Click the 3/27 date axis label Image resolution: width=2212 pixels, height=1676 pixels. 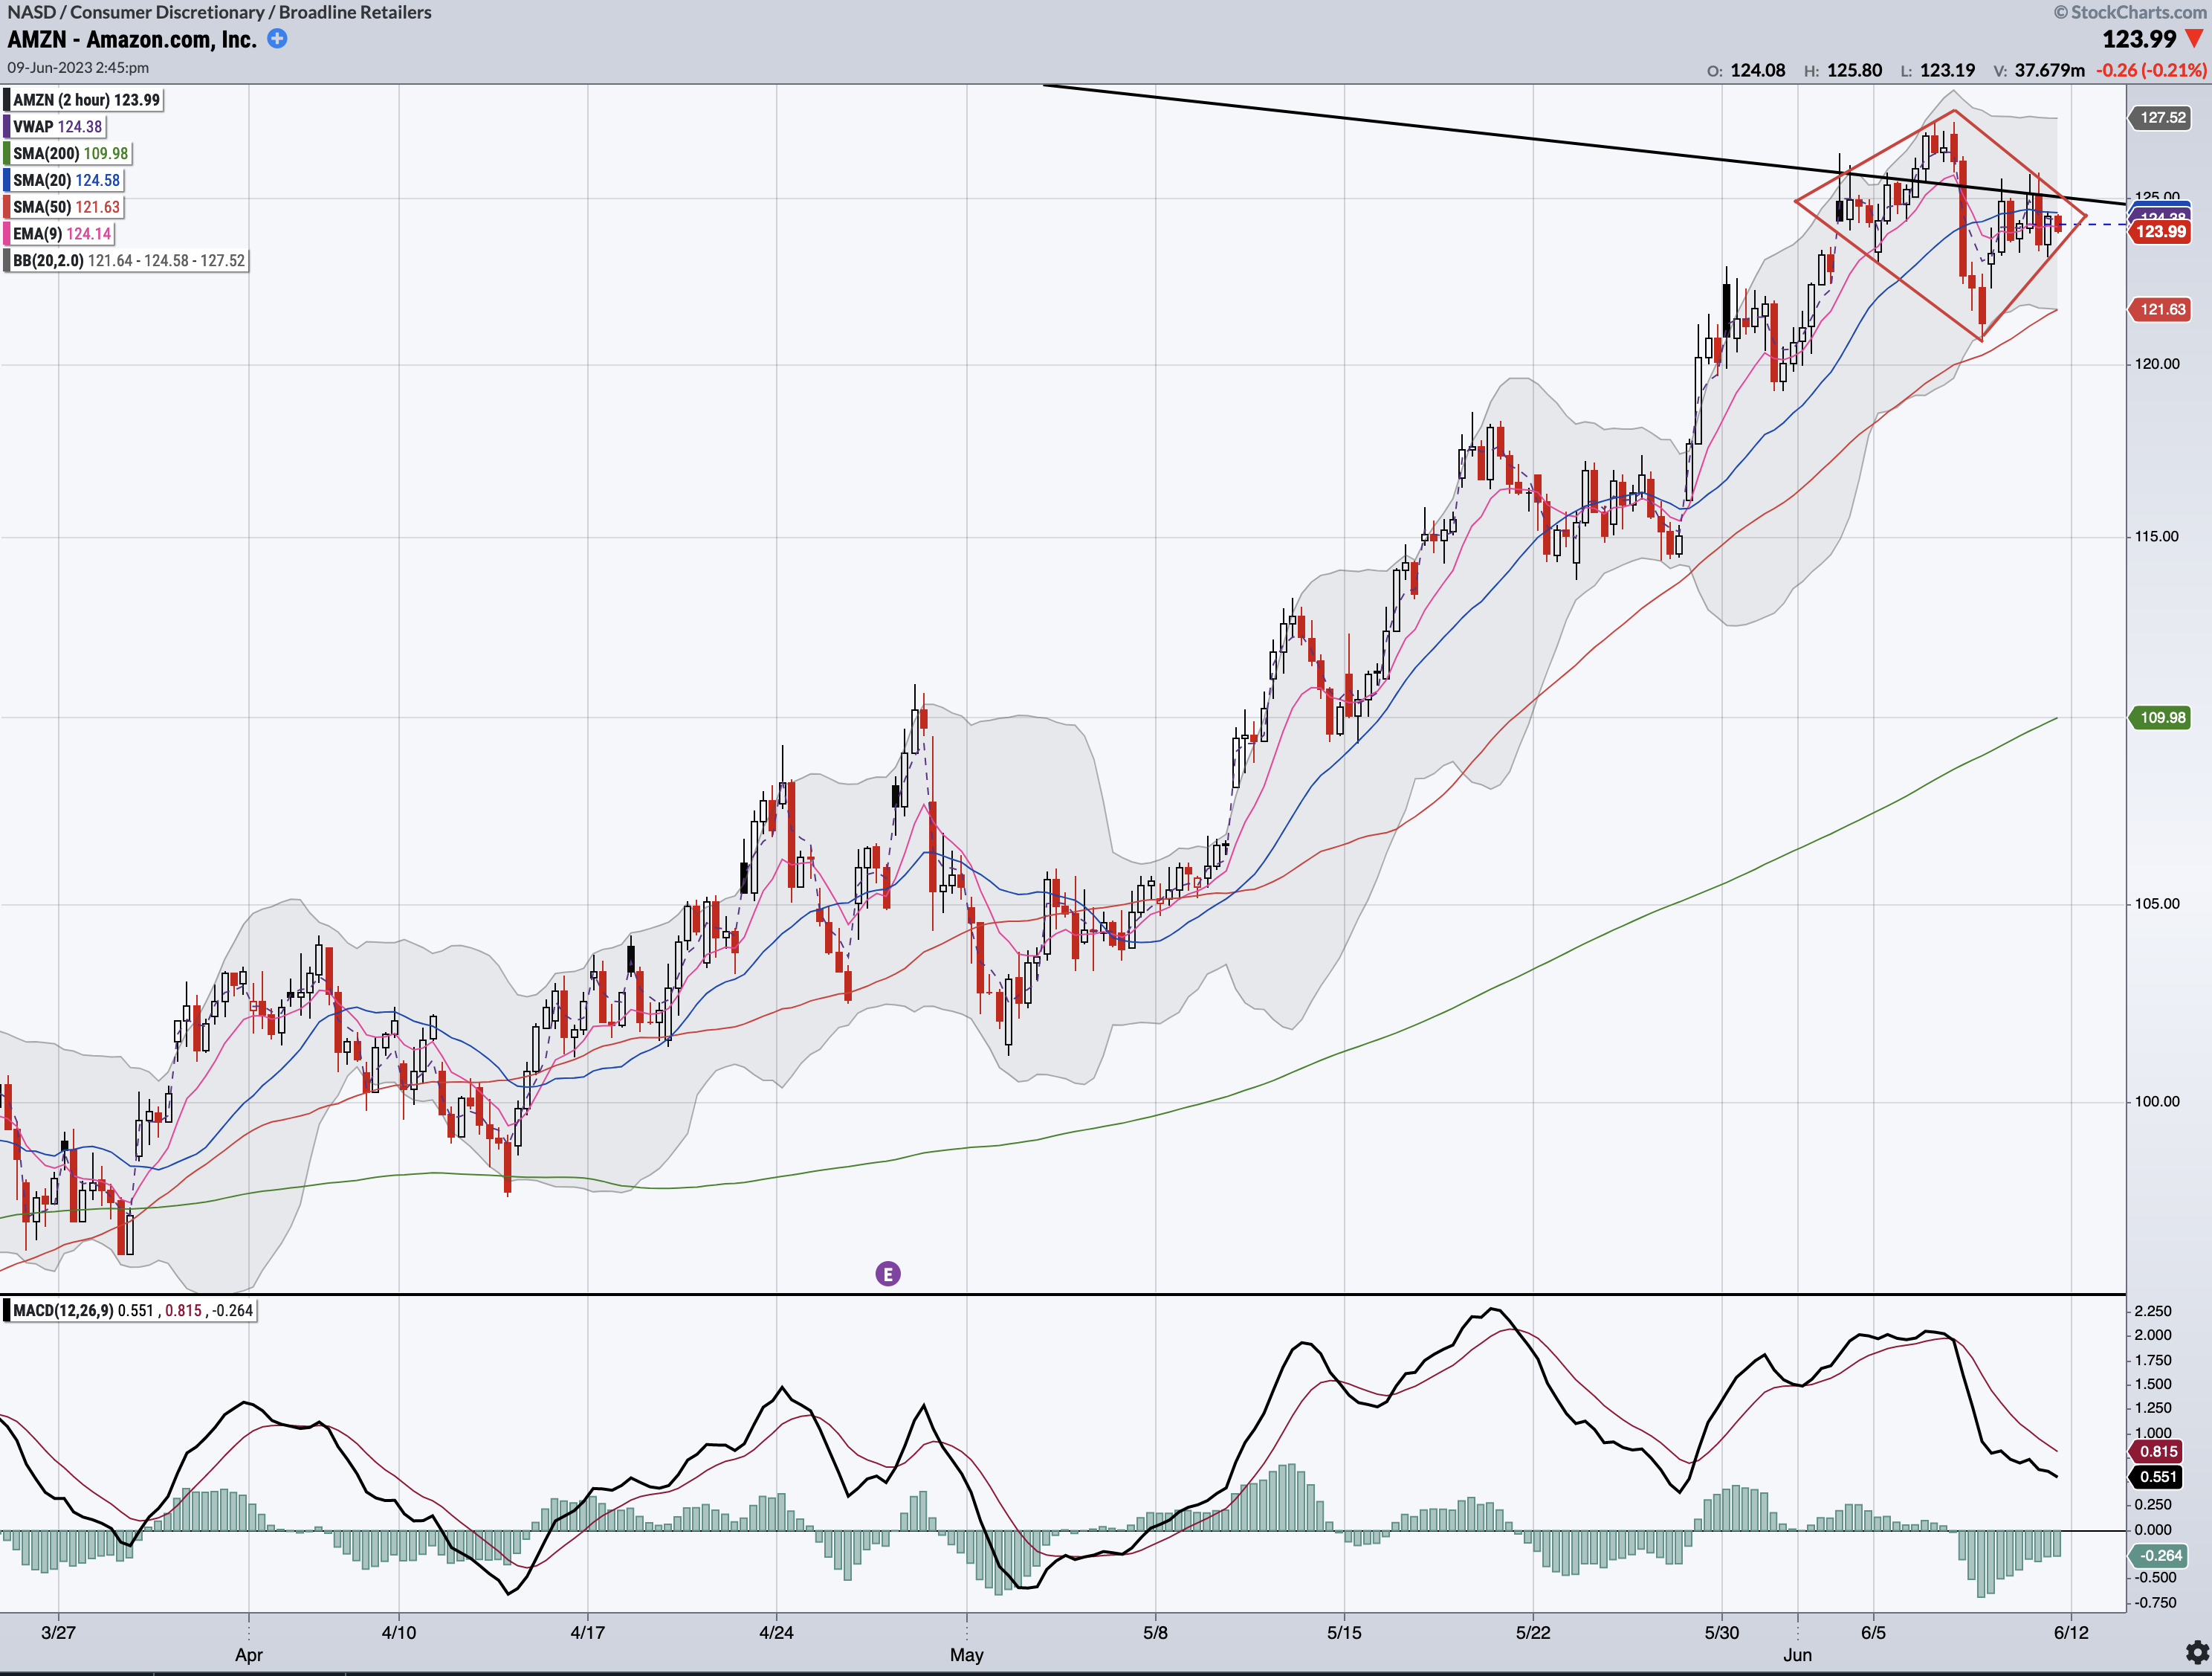click(x=58, y=1633)
